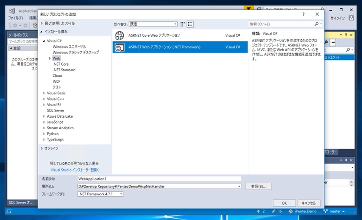Expand the Visual Basic node

tap(44, 93)
